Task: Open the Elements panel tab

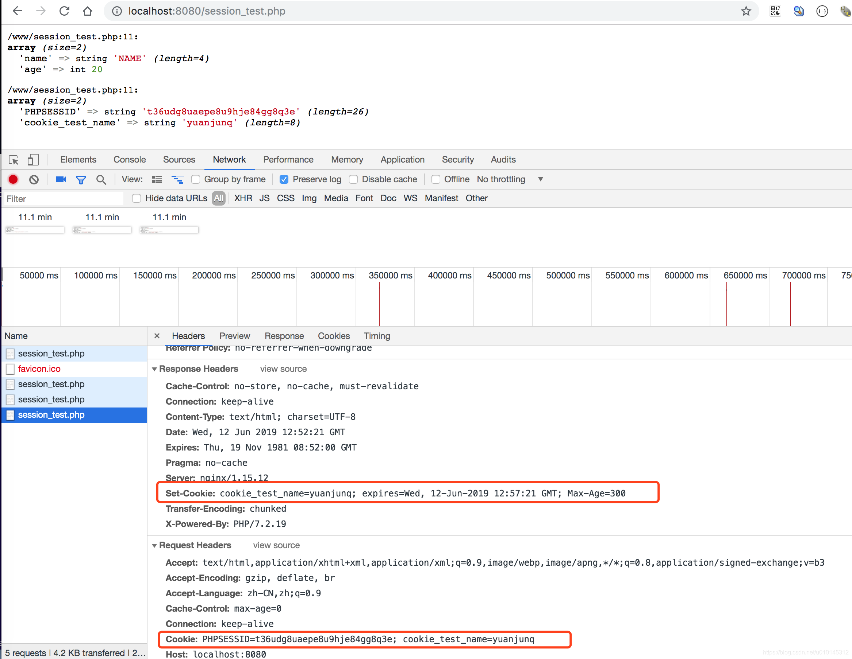Action: click(78, 160)
